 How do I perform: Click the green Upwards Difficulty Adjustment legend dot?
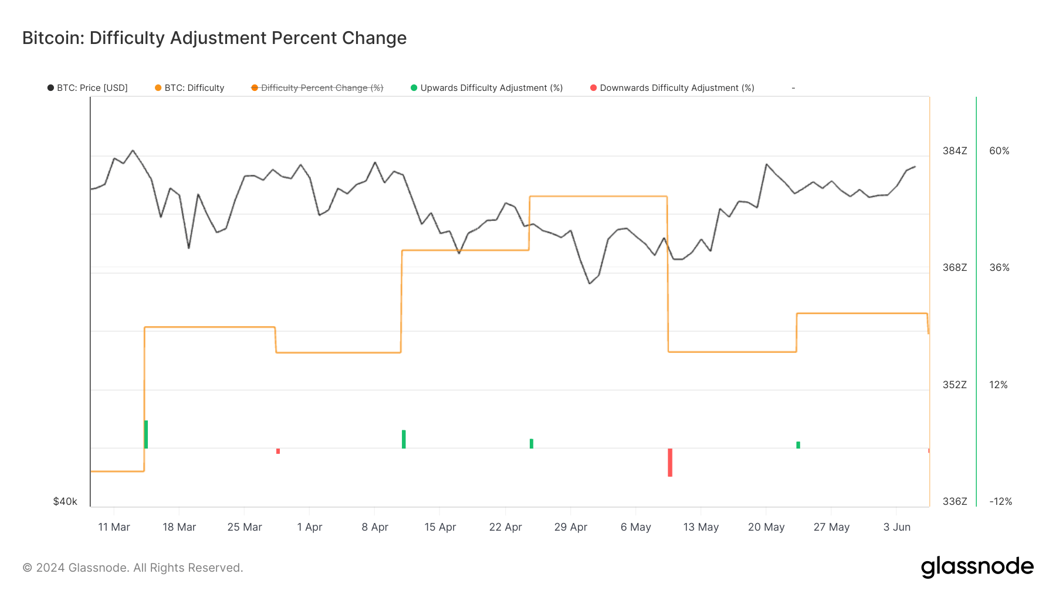(414, 88)
